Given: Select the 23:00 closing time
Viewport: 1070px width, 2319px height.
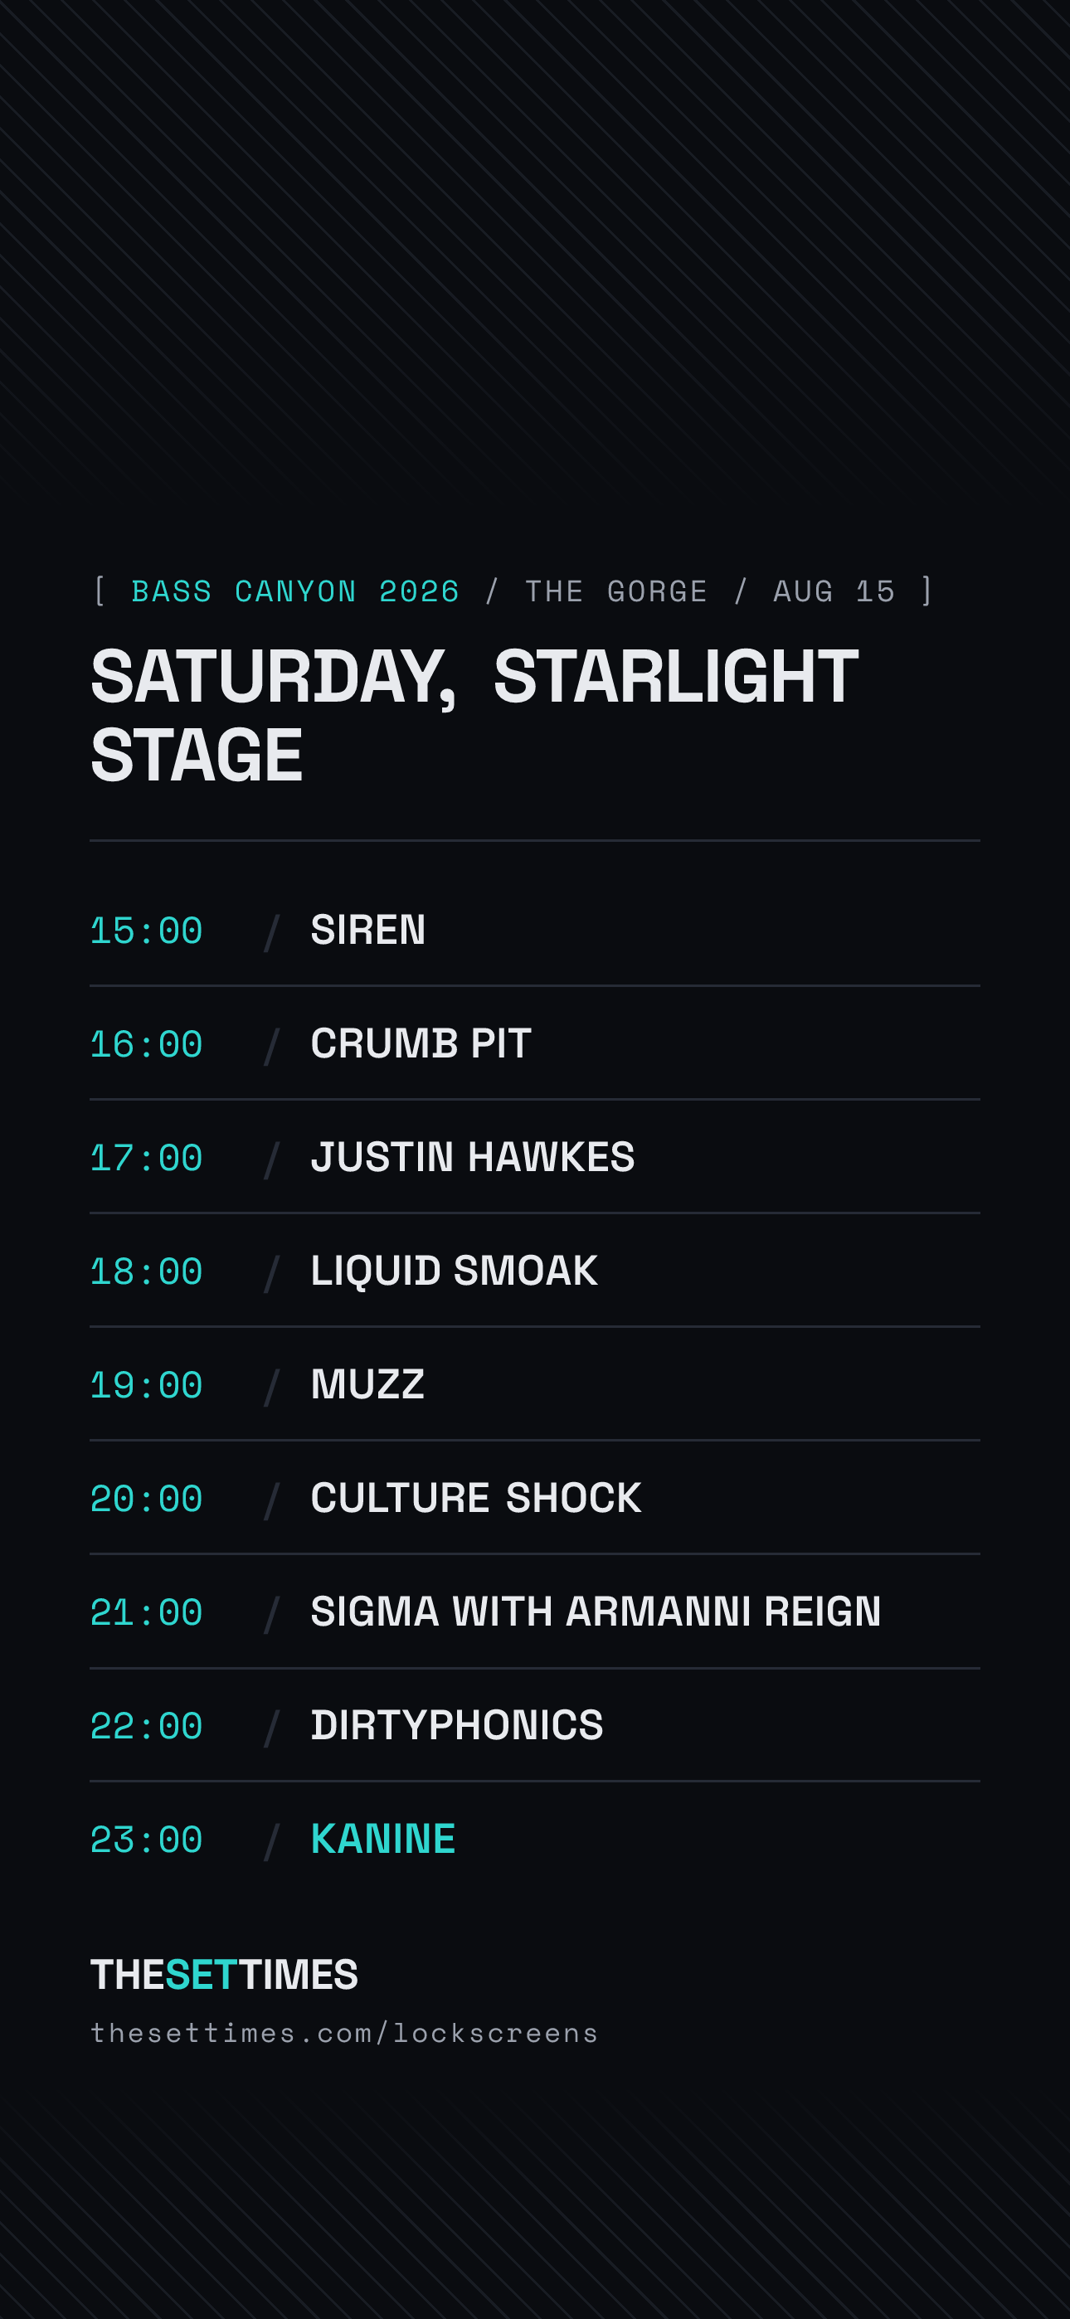Looking at the screenshot, I should click(146, 1839).
